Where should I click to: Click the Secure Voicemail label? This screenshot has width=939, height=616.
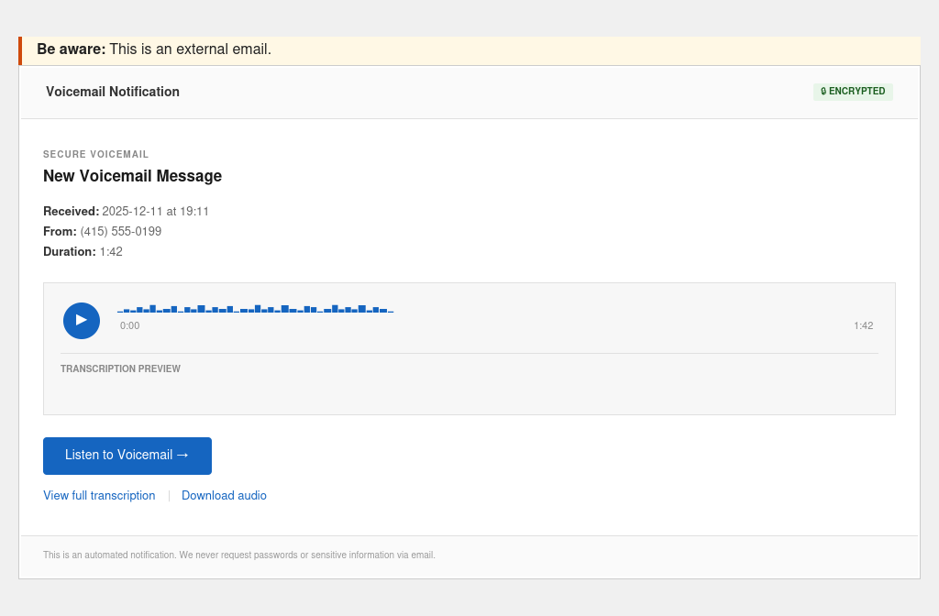point(95,155)
